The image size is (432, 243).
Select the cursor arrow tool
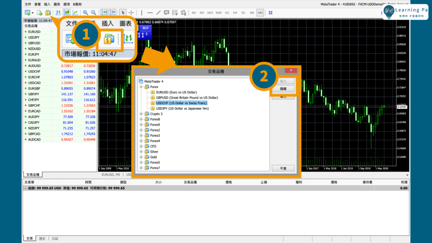[x=123, y=13]
